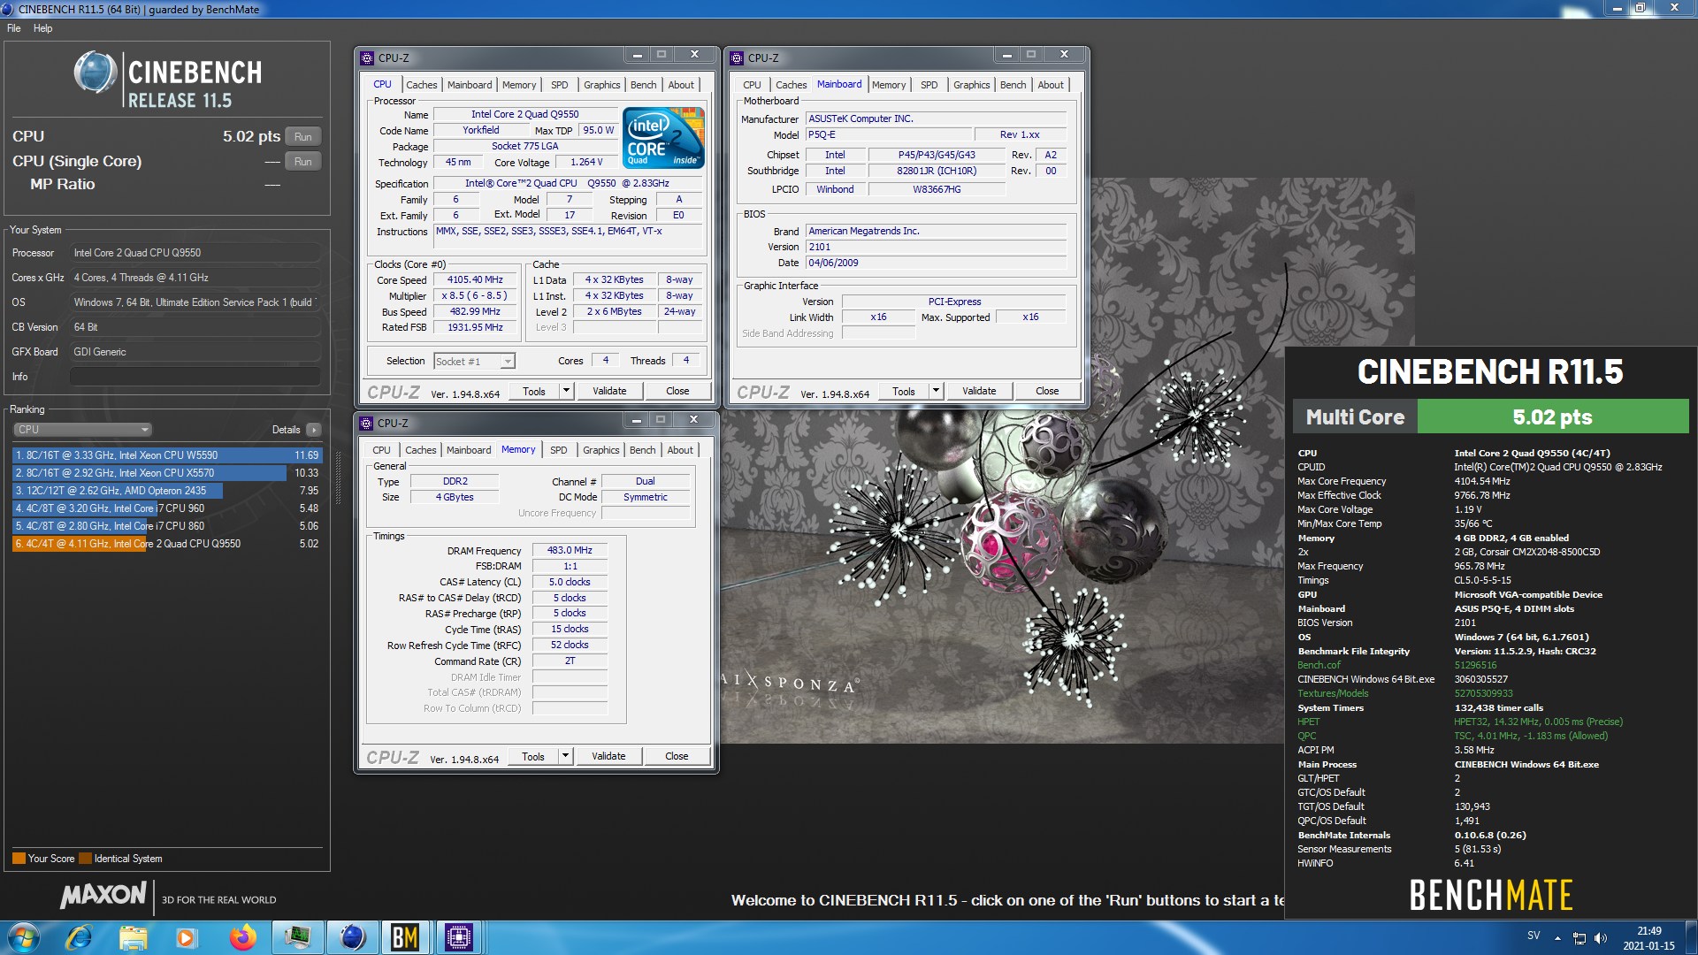Switch to Caches tab in top-left CPU-Z
The image size is (1698, 955).
coord(422,85)
